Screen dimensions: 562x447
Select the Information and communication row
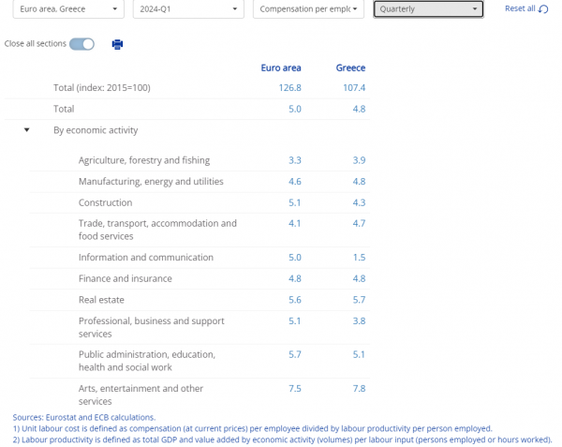pyautogui.click(x=145, y=258)
